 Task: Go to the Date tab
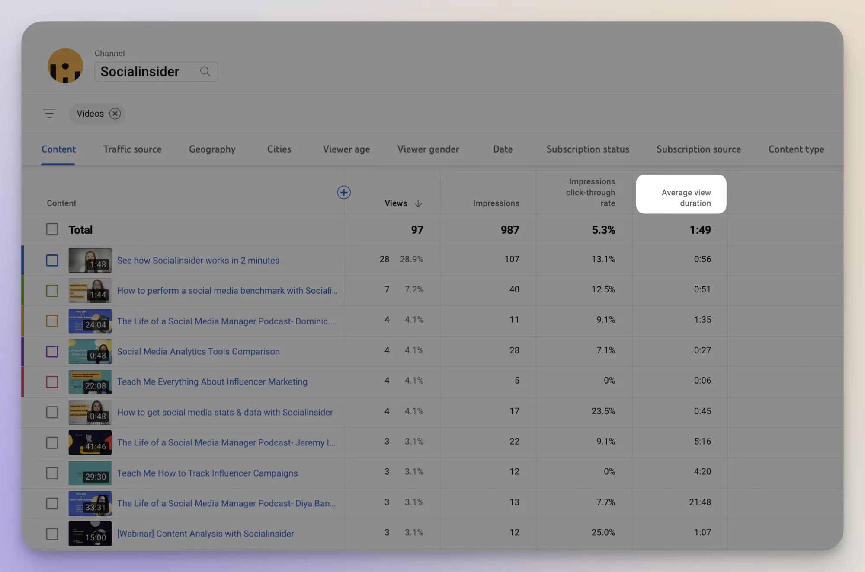[503, 149]
